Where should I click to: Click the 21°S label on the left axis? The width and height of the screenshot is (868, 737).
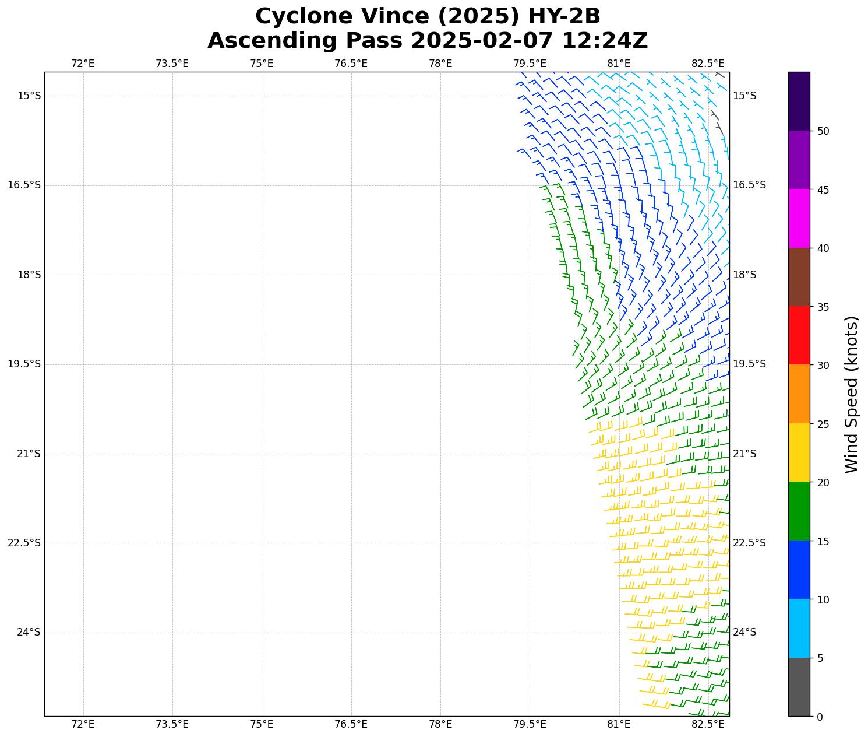coord(29,454)
